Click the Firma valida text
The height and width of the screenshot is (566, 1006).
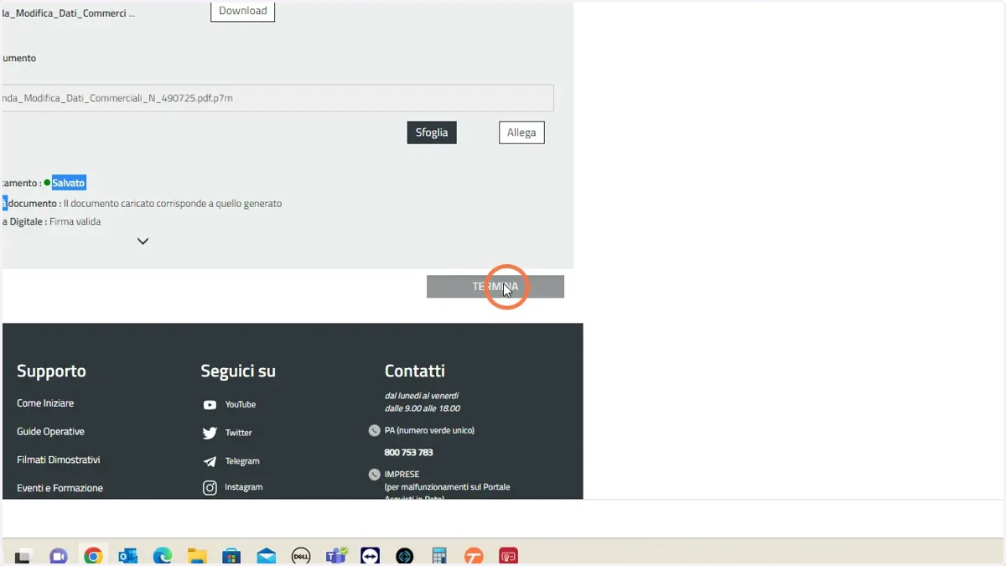[x=75, y=221]
